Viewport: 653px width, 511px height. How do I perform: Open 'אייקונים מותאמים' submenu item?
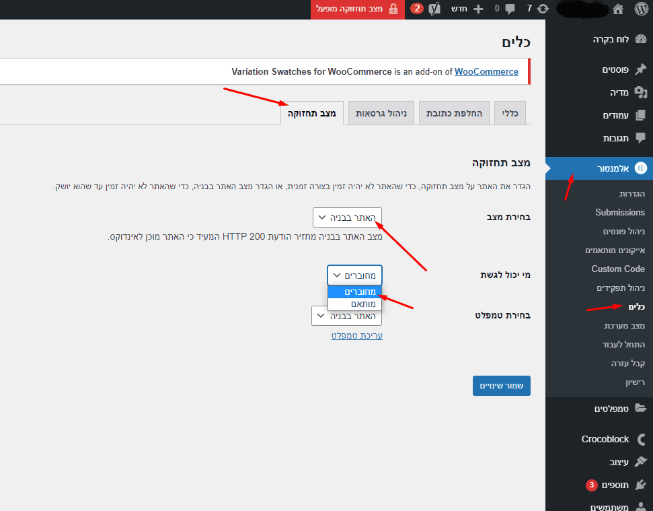[x=615, y=250]
